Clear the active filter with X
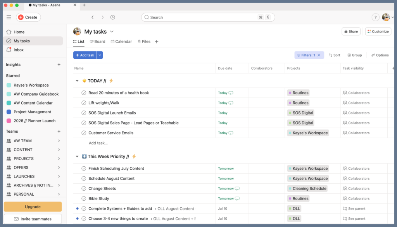The height and width of the screenshot is (227, 397). (x=319, y=55)
